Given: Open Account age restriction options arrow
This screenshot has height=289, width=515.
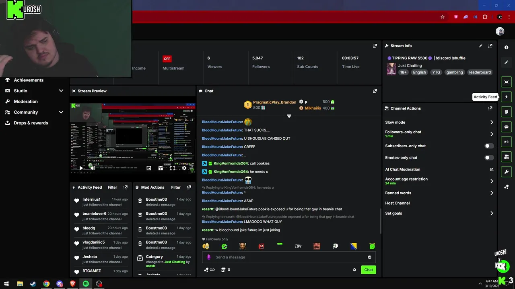Looking at the screenshot, I should 491,181.
